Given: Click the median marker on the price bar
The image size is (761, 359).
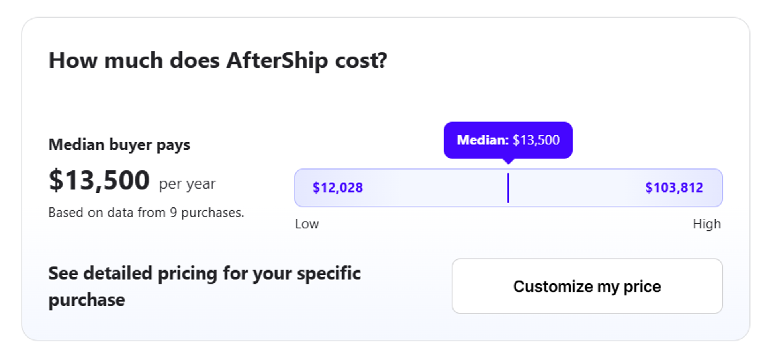Looking at the screenshot, I should click(x=509, y=187).
